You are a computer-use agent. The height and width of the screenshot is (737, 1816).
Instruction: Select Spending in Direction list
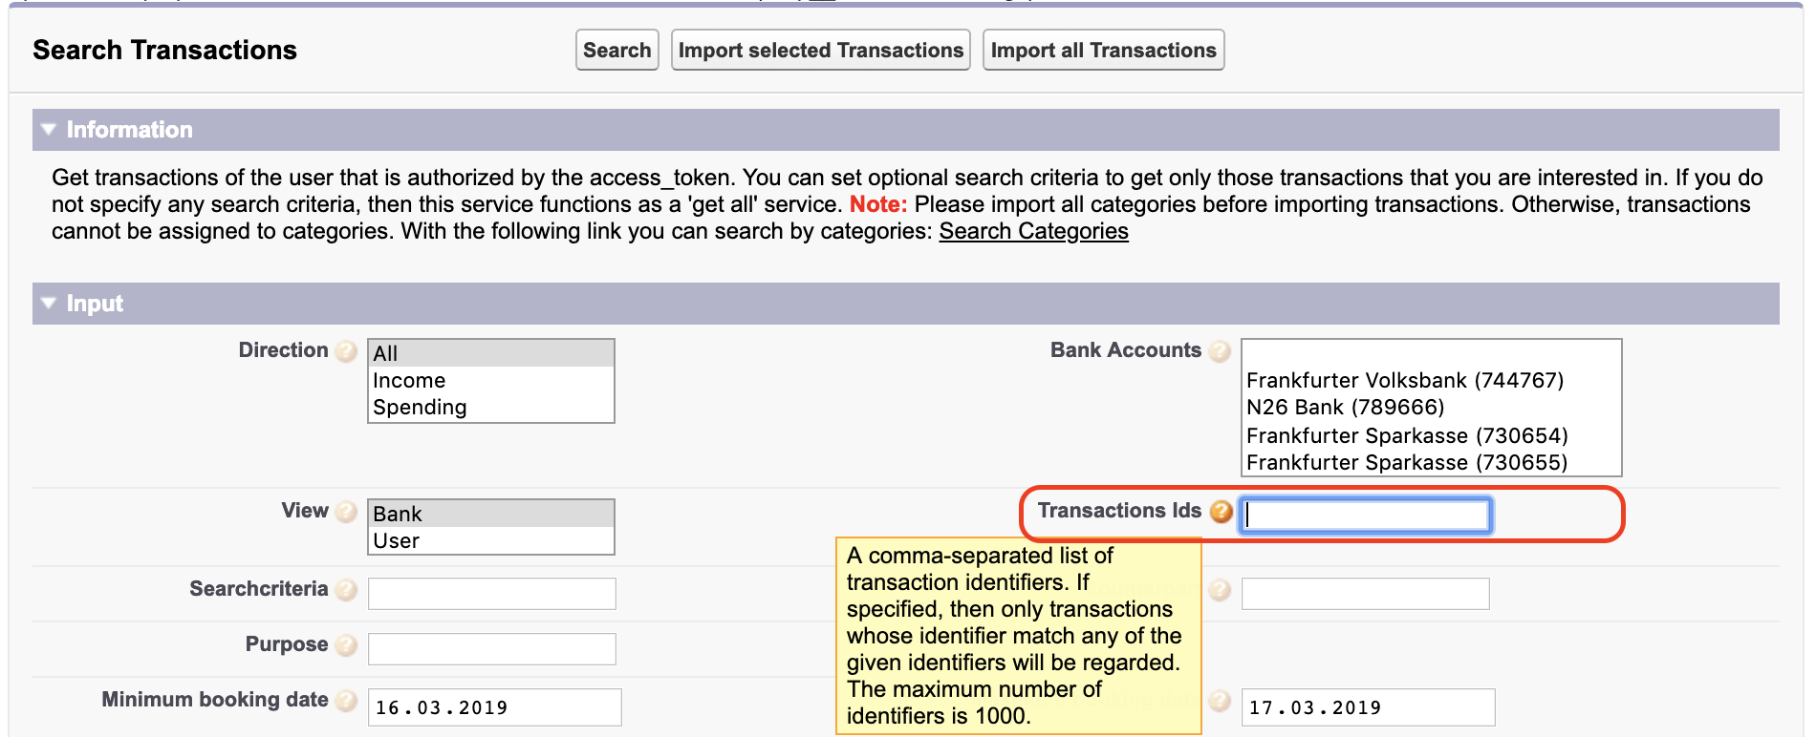click(490, 407)
